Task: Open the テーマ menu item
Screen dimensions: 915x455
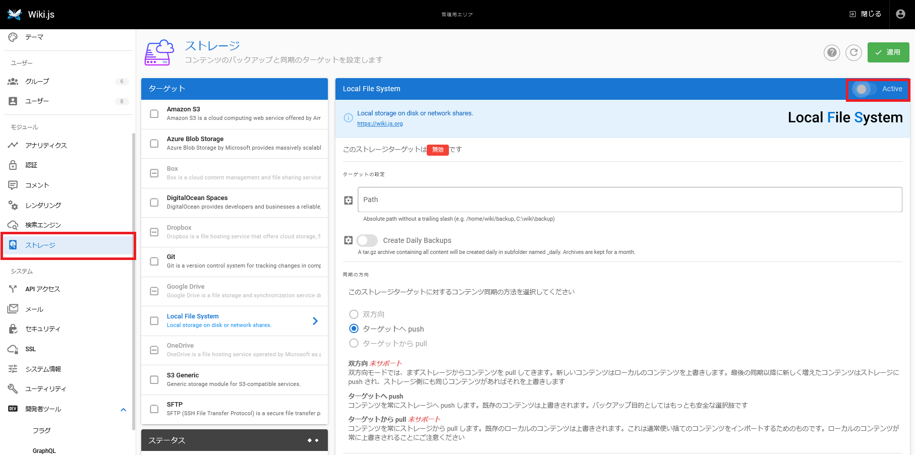Action: 68,37
